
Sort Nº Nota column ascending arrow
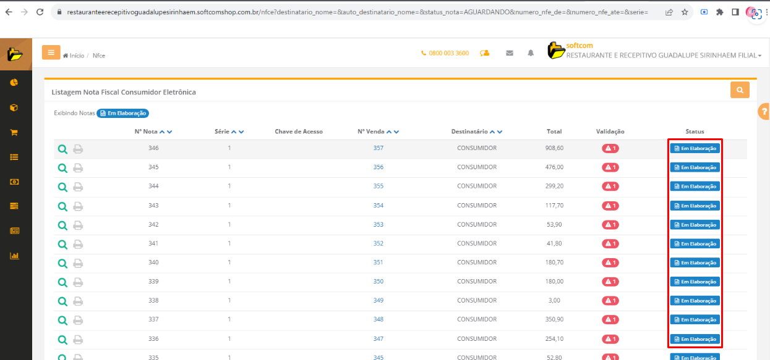point(163,132)
